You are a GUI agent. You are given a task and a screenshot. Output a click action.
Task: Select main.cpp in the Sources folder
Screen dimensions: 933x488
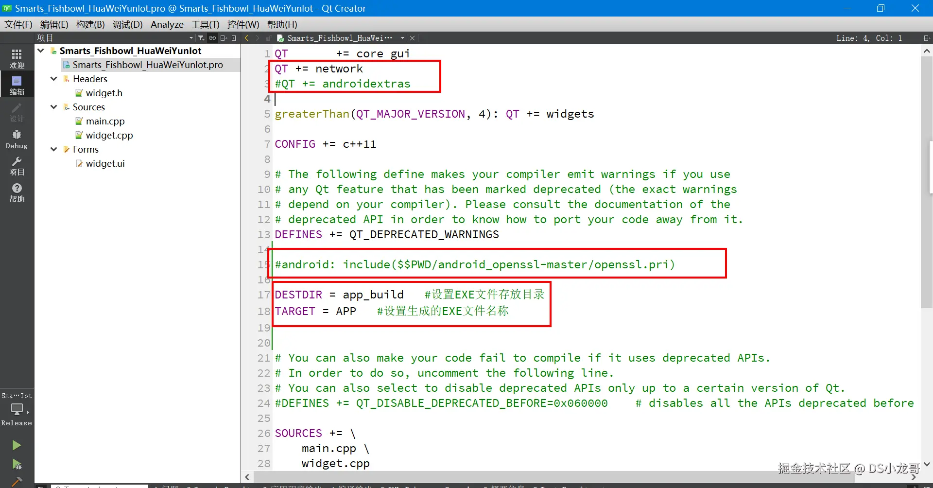point(105,121)
